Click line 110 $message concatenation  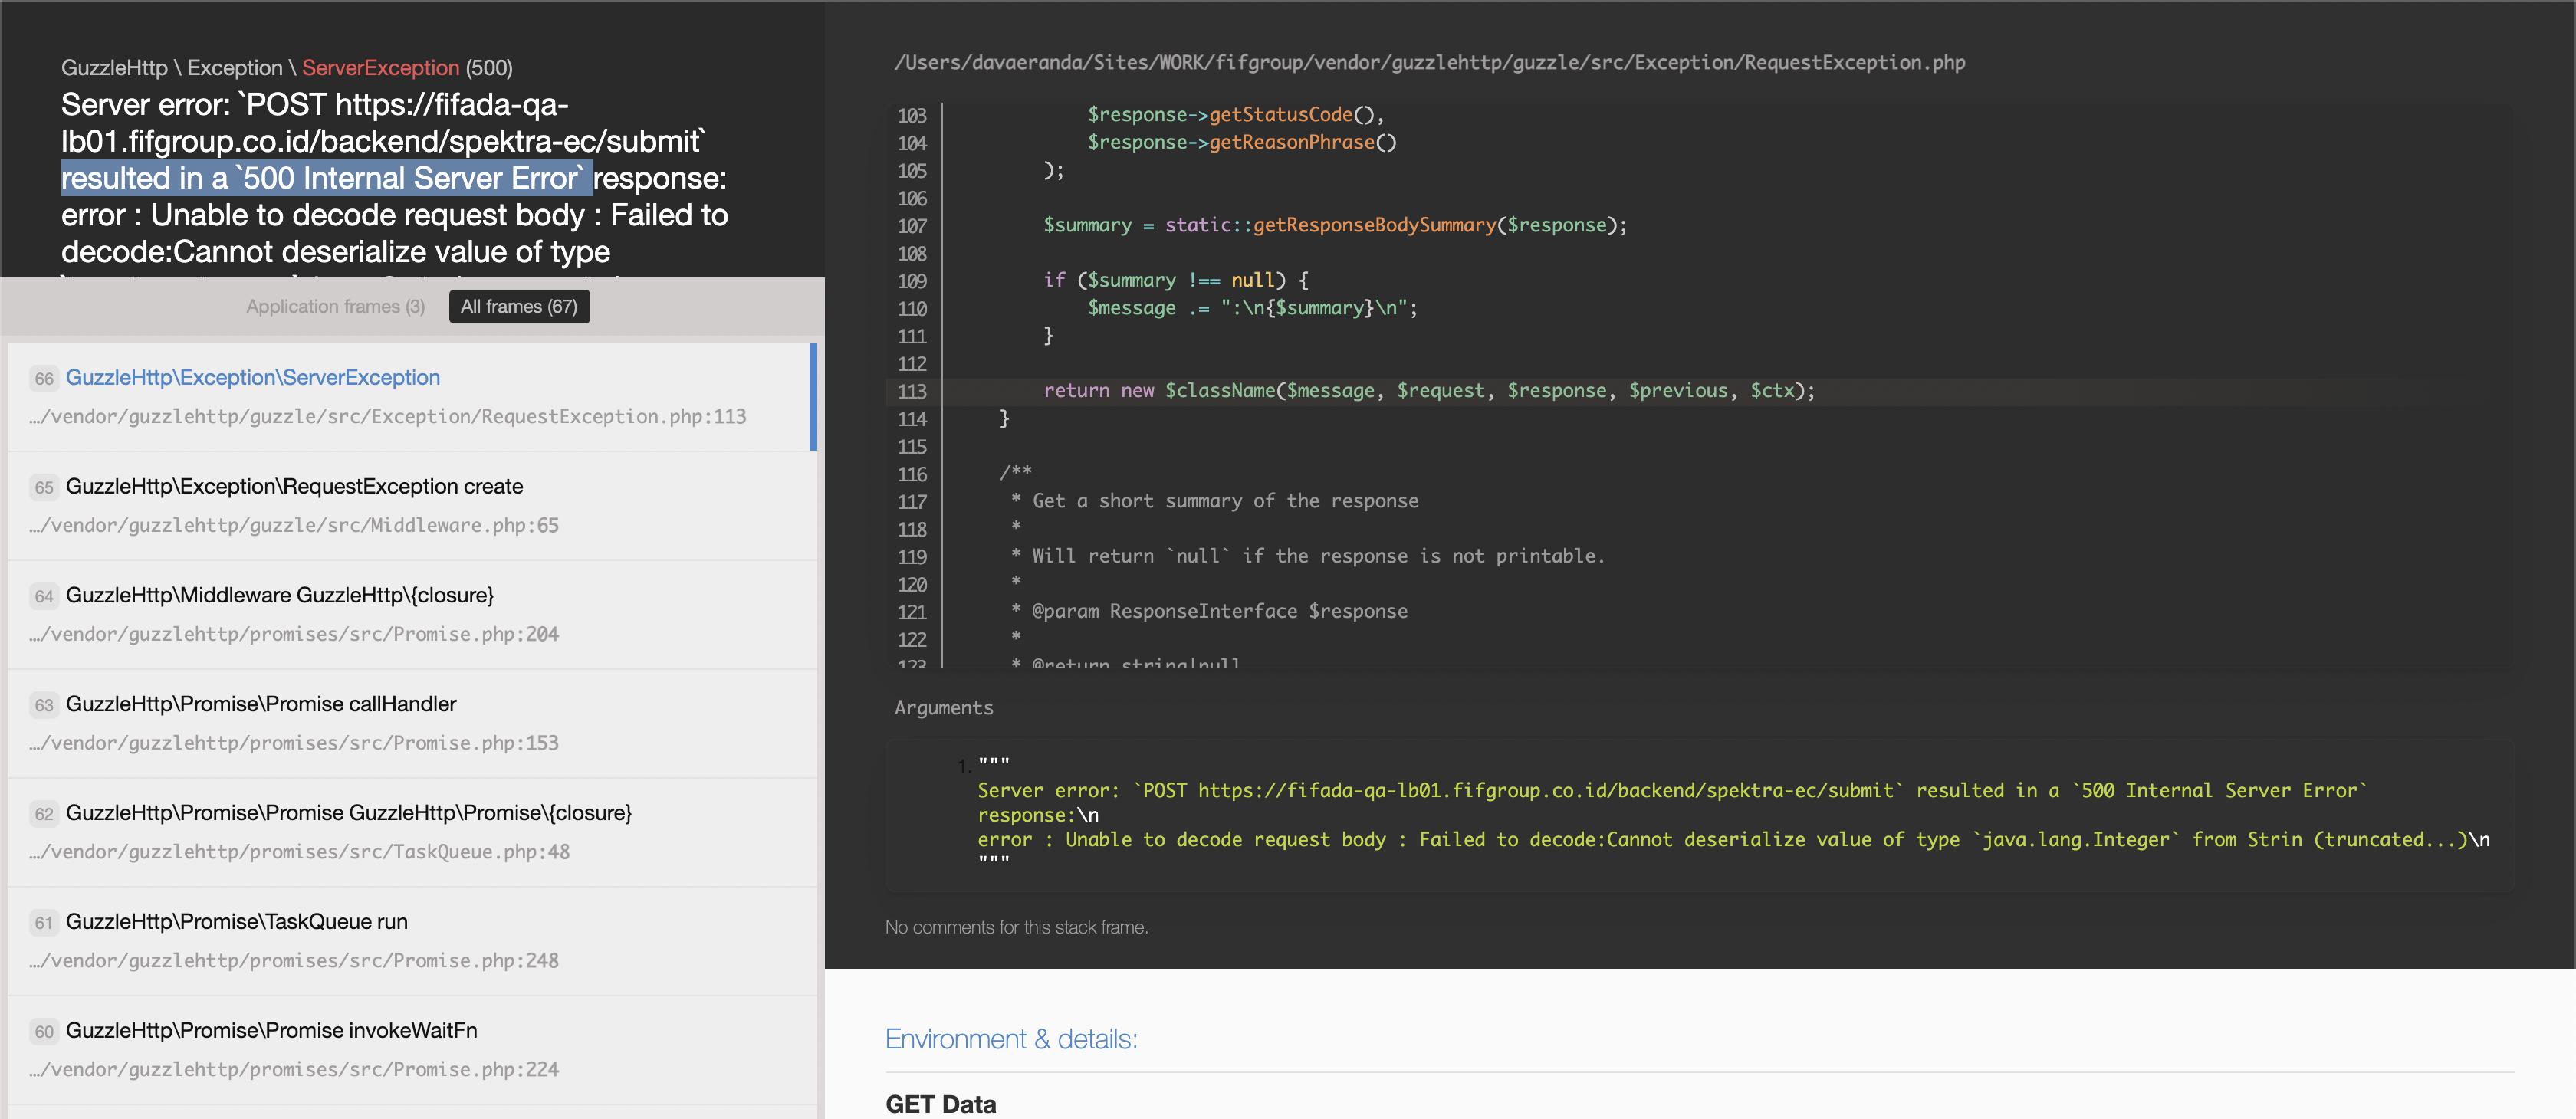pyautogui.click(x=1252, y=308)
